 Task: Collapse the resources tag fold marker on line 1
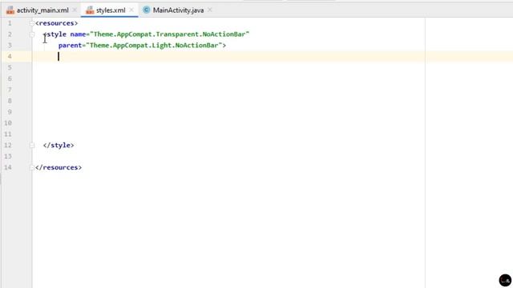click(32, 23)
